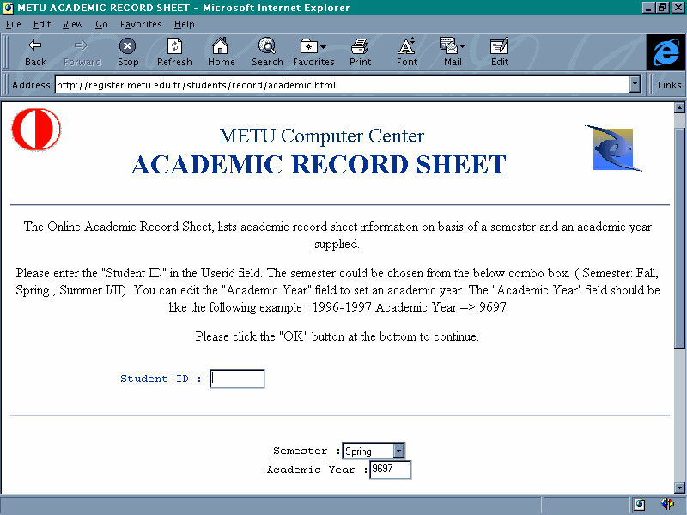Change text size with Font icon
The width and height of the screenshot is (687, 515).
coord(407,46)
